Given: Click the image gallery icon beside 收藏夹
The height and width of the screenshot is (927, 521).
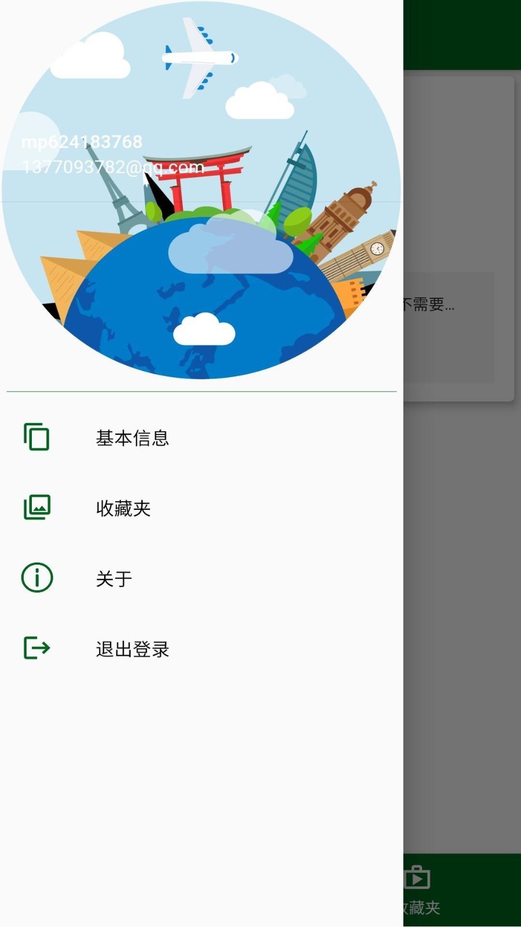Looking at the screenshot, I should click(x=36, y=508).
